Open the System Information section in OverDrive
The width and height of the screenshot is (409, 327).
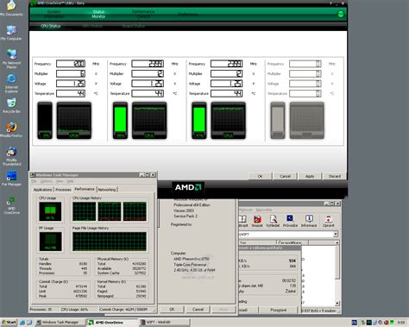pos(53,14)
